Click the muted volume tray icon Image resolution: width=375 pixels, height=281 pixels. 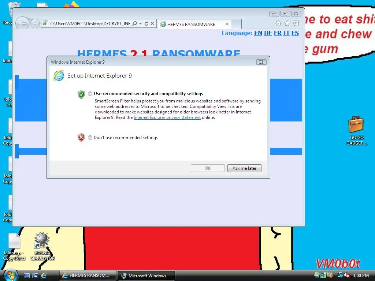(x=346, y=276)
